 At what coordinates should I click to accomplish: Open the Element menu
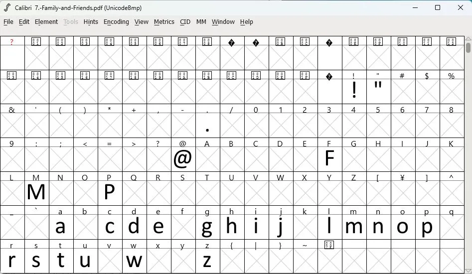(46, 21)
